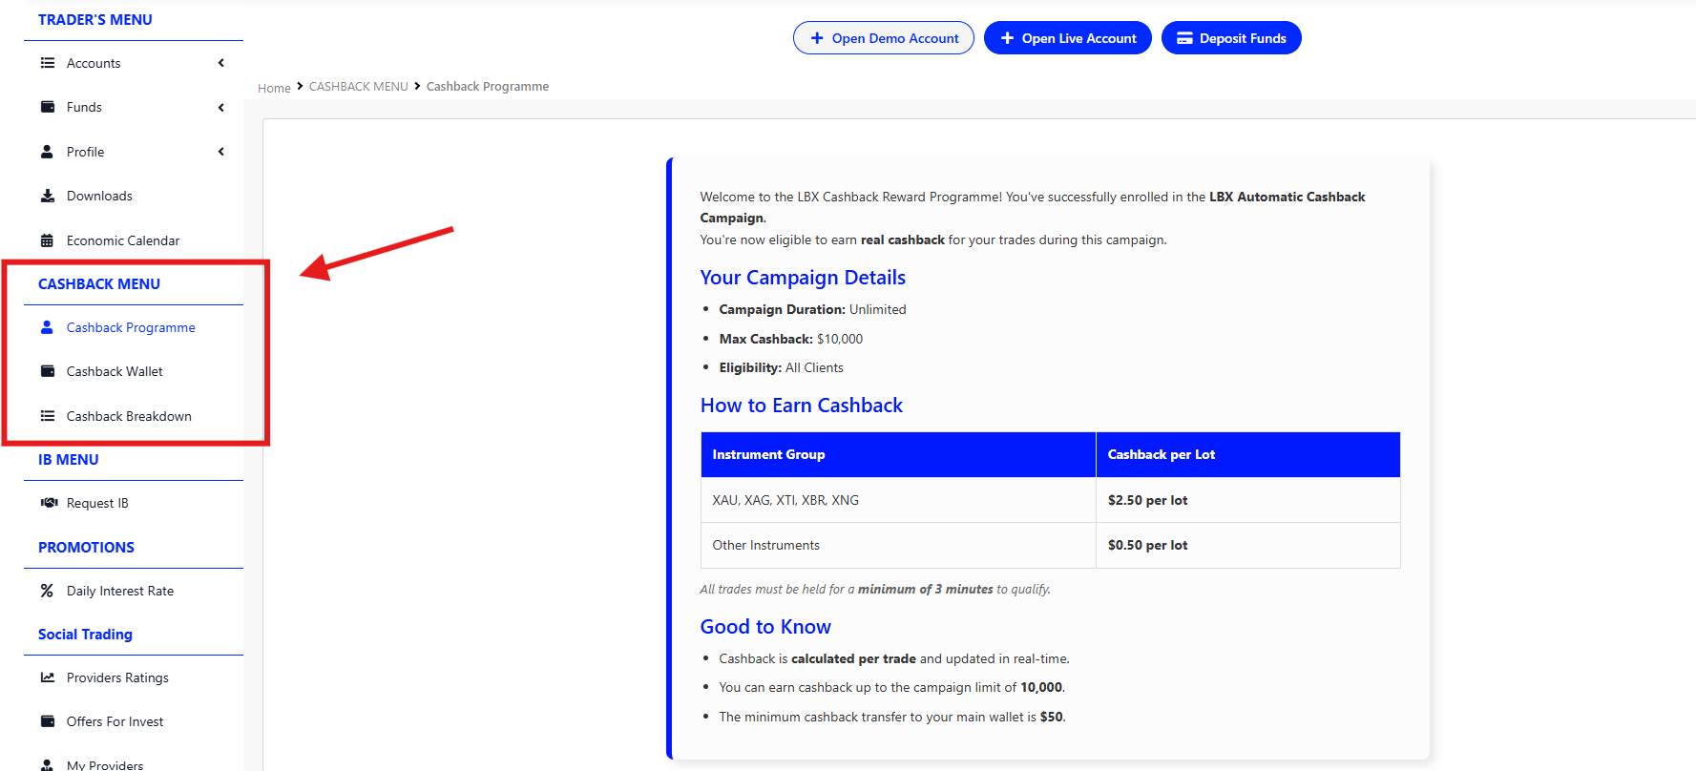This screenshot has height=771, width=1696.
Task: Click the Instrument Group table header
Action: click(768, 454)
